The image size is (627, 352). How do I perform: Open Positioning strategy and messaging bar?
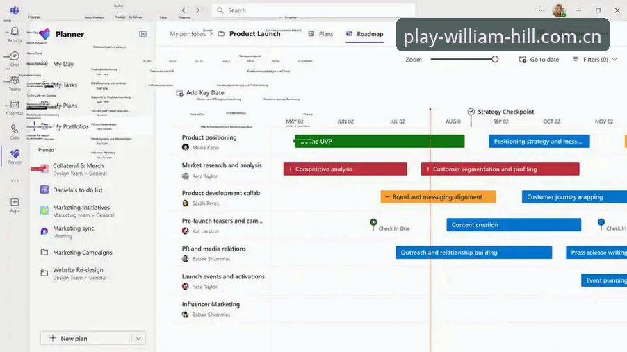coord(539,142)
